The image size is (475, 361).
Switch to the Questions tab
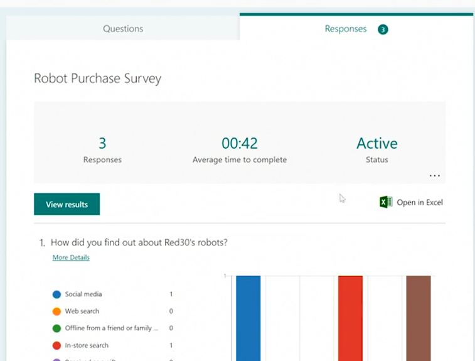tap(123, 29)
